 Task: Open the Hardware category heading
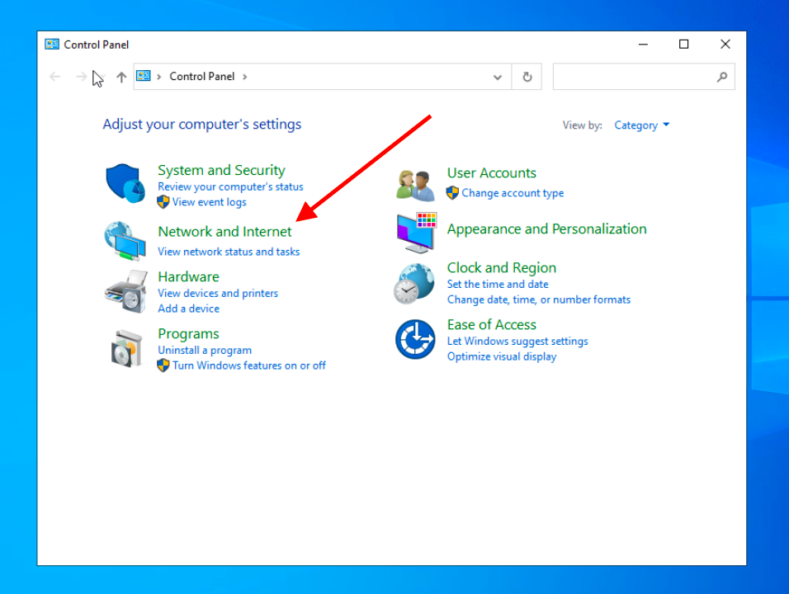pyautogui.click(x=188, y=276)
